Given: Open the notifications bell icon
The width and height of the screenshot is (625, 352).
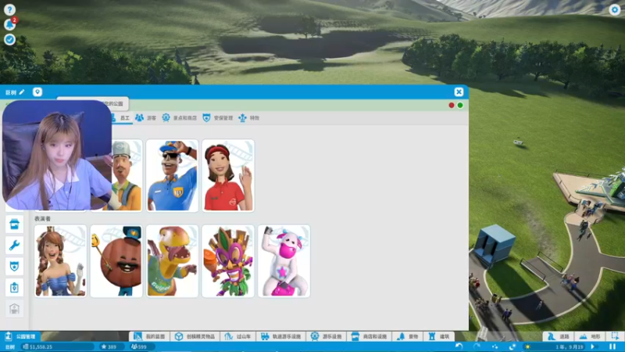Looking at the screenshot, I should (x=9, y=24).
